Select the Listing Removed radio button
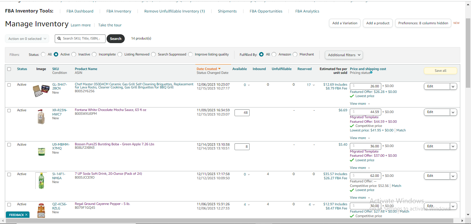 click(x=120, y=54)
